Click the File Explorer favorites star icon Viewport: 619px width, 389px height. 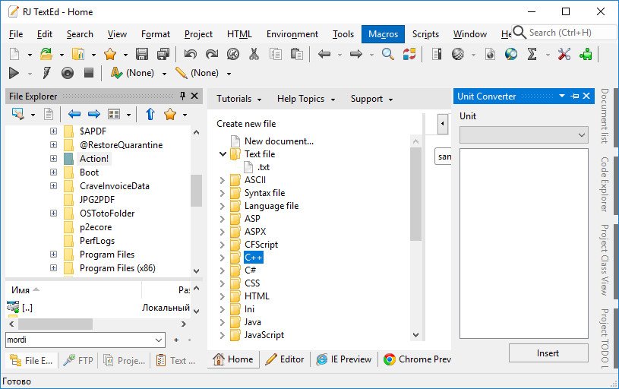[x=170, y=115]
